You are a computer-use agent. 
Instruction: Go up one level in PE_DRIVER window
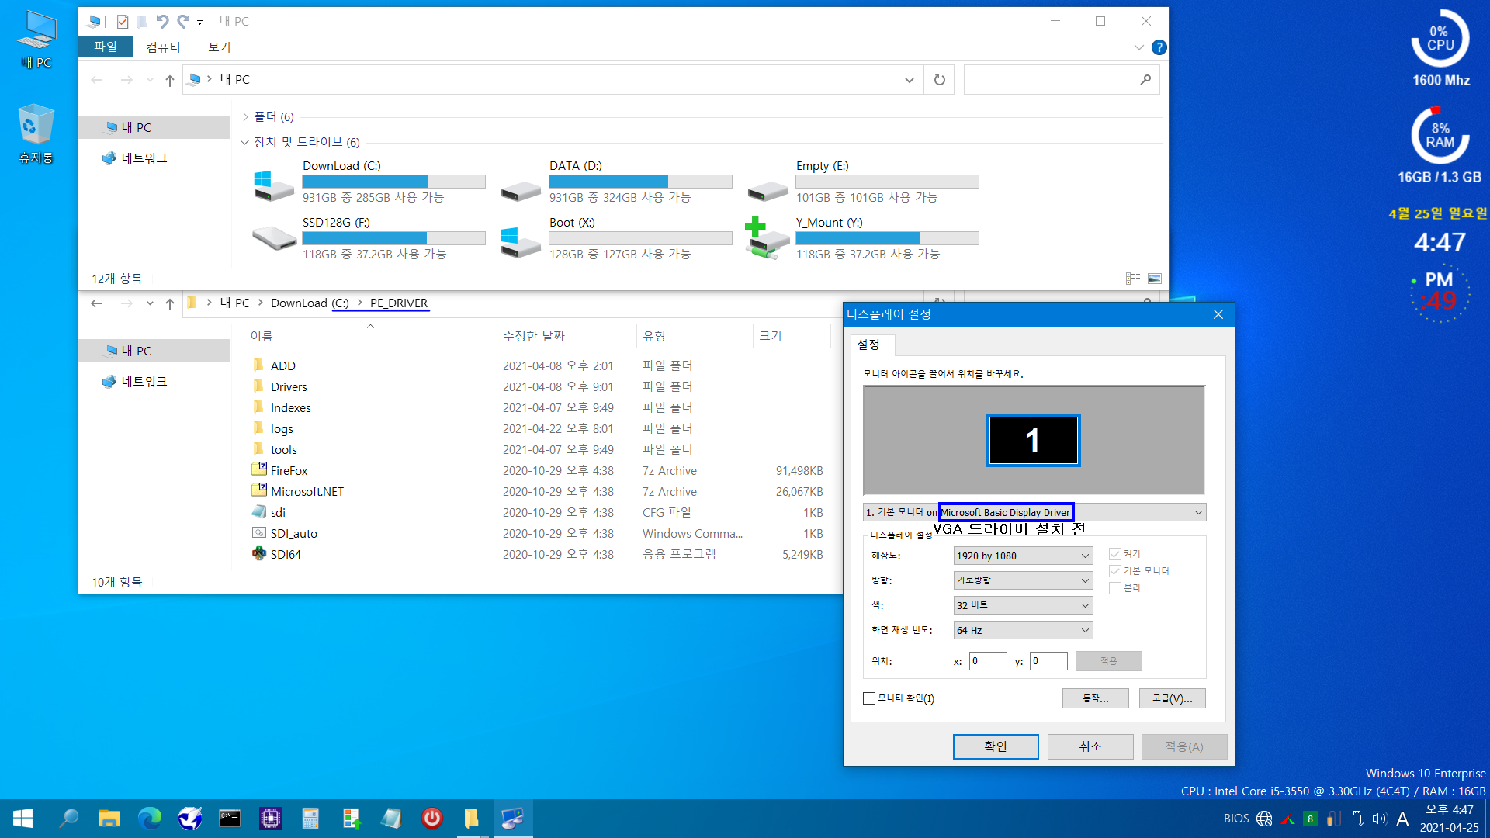point(170,303)
